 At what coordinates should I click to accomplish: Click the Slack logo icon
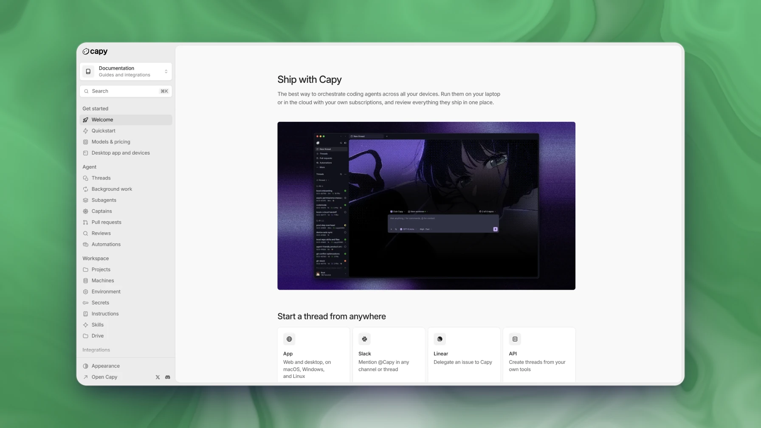click(364, 339)
